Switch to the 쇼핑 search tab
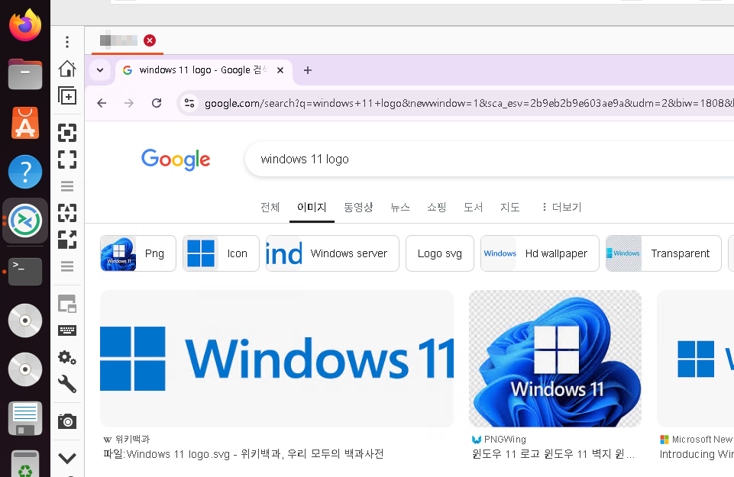734x477 pixels. click(x=436, y=207)
